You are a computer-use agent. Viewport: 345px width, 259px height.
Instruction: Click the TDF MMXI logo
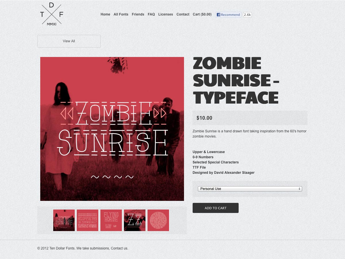[x=52, y=14]
